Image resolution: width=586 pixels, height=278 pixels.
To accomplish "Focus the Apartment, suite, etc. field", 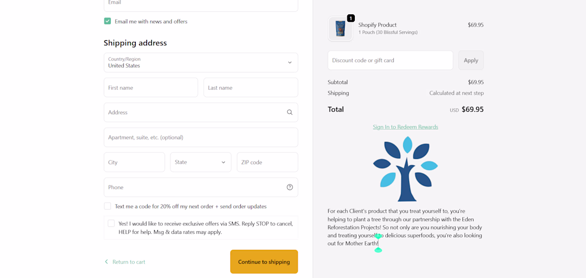I will [x=201, y=137].
